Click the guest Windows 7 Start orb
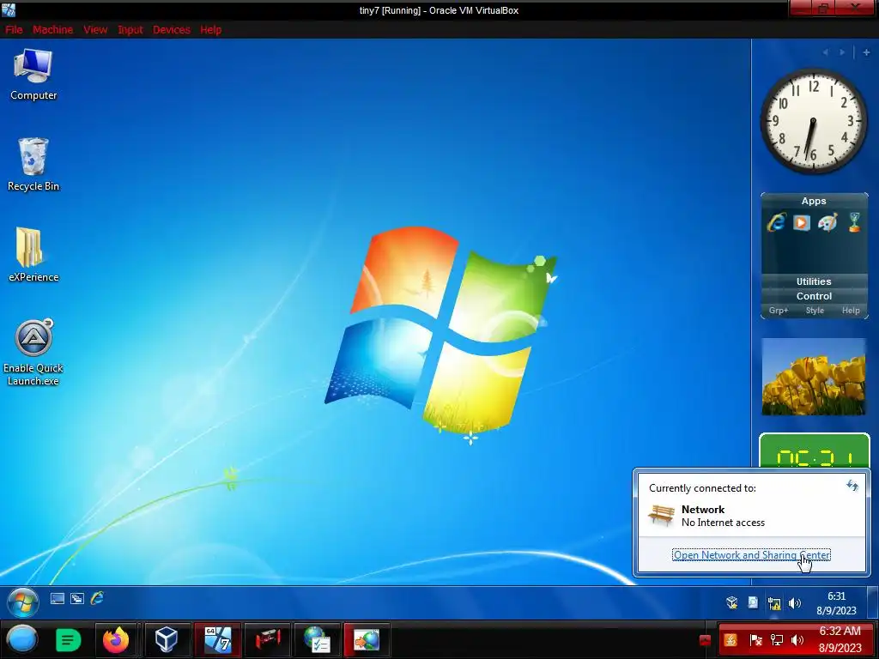 click(x=23, y=602)
